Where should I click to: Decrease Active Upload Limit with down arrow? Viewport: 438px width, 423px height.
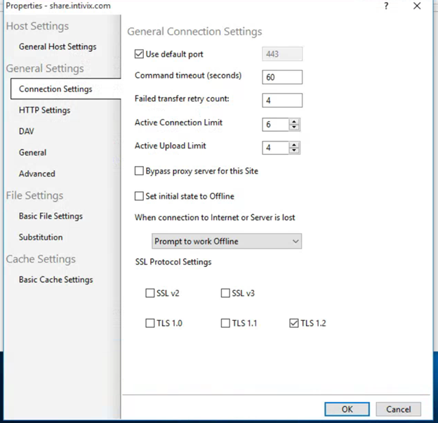click(294, 151)
